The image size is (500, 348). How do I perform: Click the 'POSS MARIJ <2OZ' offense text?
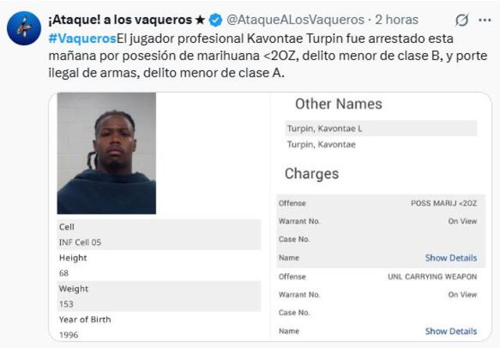tap(443, 203)
